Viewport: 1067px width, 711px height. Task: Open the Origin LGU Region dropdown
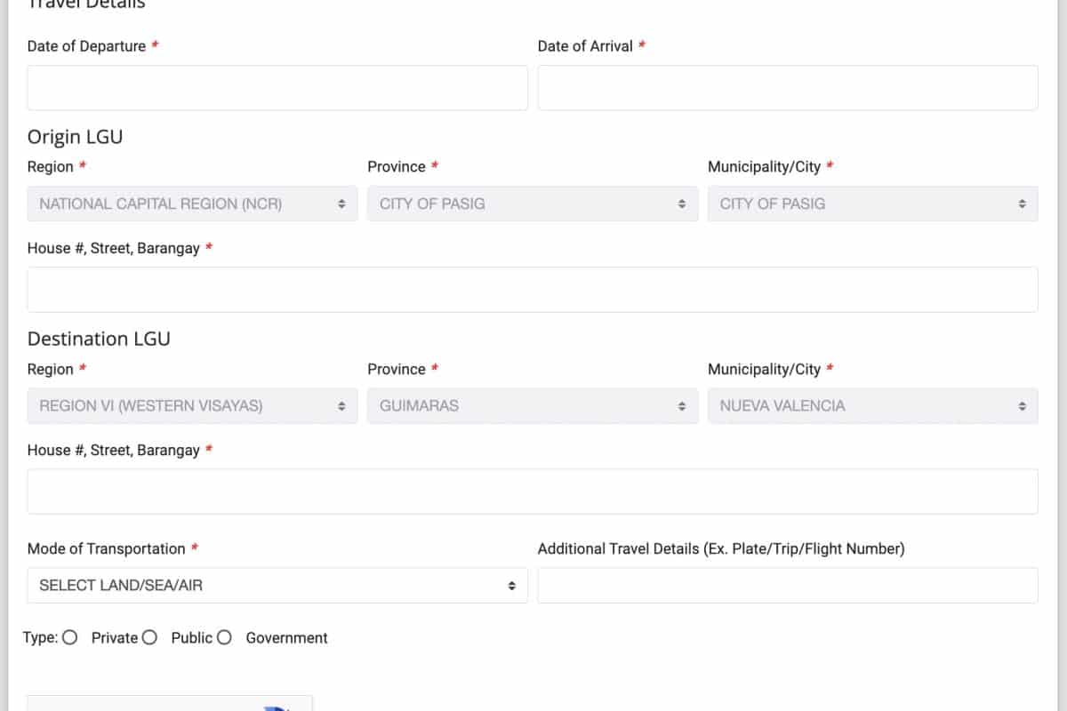point(192,204)
